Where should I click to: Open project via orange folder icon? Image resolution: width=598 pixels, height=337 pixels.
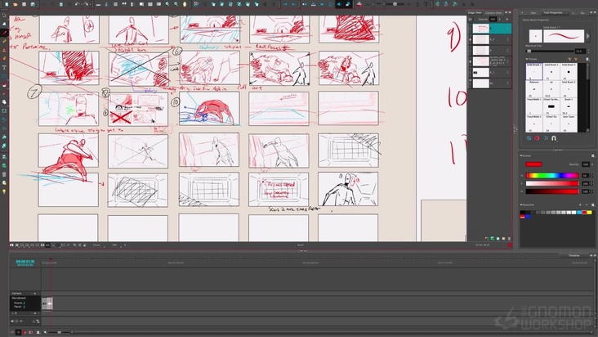point(16,4)
